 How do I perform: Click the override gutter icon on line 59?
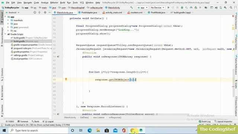pyautogui.click(x=58, y=57)
